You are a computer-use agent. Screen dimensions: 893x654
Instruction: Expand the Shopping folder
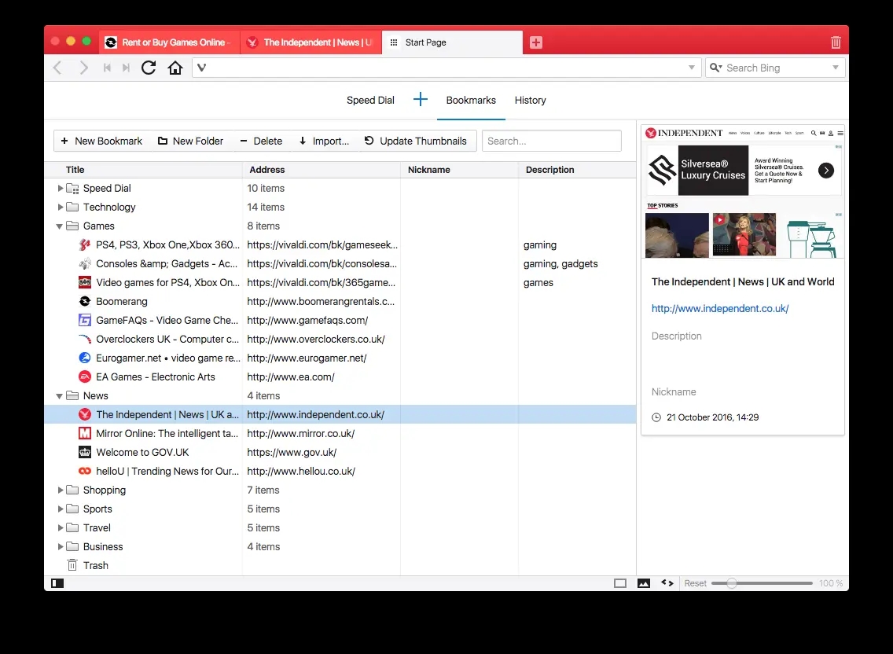pyautogui.click(x=61, y=490)
